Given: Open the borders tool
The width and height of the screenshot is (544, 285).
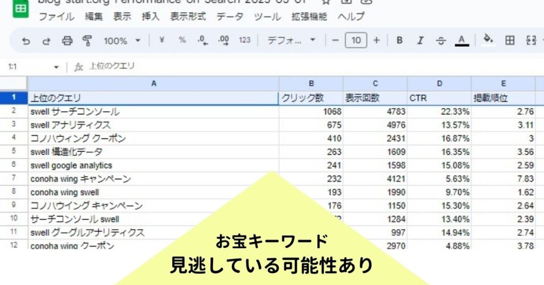Looking at the screenshot, I should [509, 40].
